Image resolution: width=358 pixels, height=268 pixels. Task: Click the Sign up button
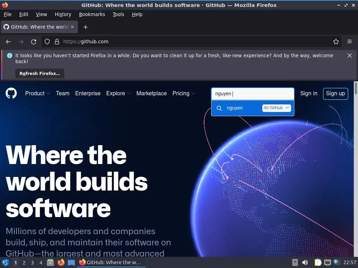coord(335,94)
